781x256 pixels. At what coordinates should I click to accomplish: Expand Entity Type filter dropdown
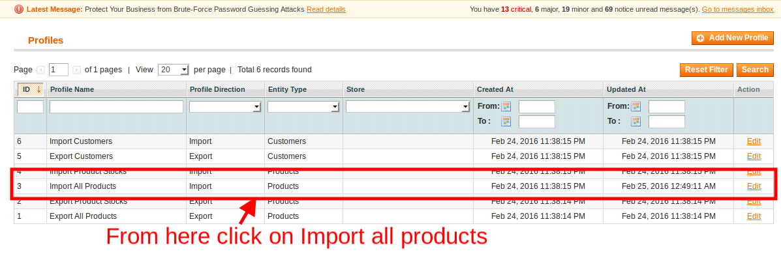point(303,107)
